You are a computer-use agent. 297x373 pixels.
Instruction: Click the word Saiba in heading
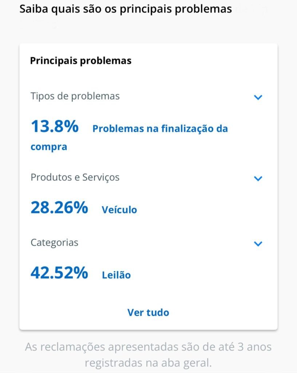(x=32, y=9)
